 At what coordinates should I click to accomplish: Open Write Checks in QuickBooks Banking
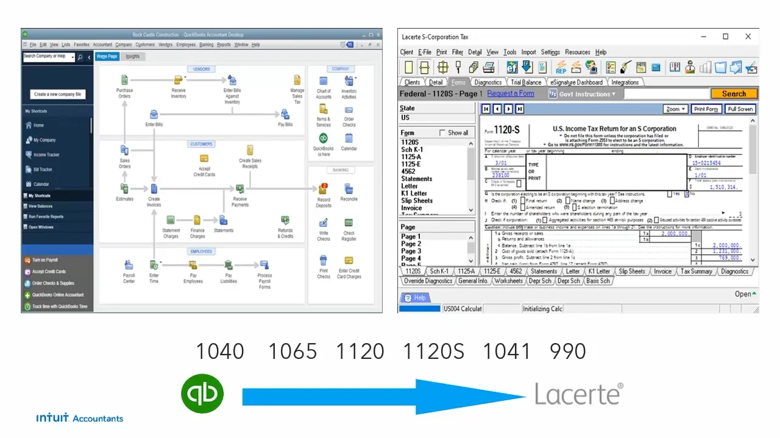click(324, 223)
